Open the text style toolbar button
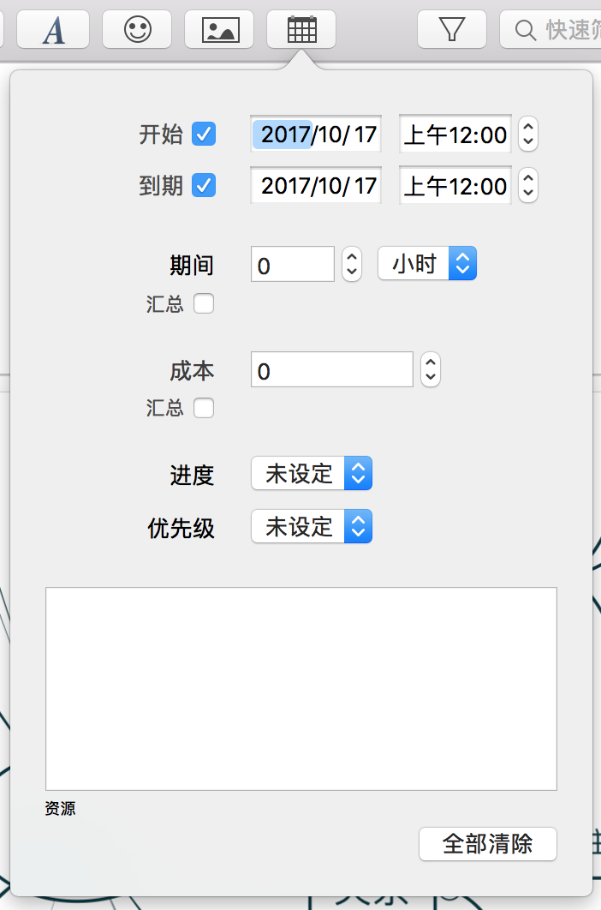The height and width of the screenshot is (910, 601). 53,30
